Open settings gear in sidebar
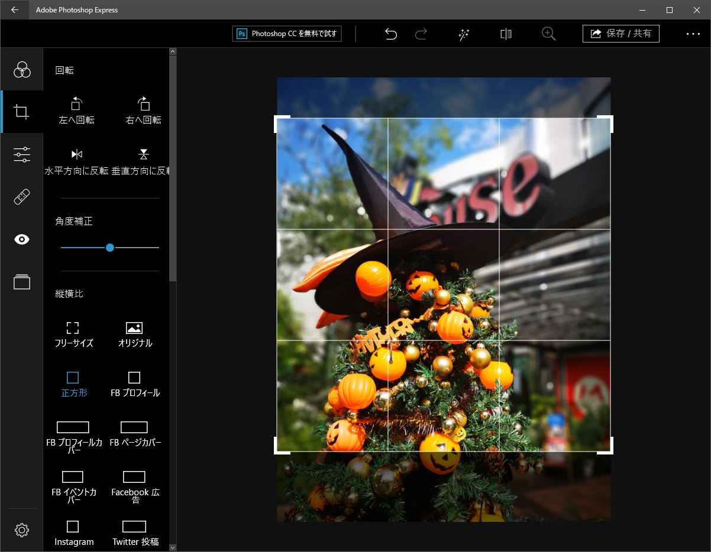711x552 pixels. pyautogui.click(x=22, y=530)
